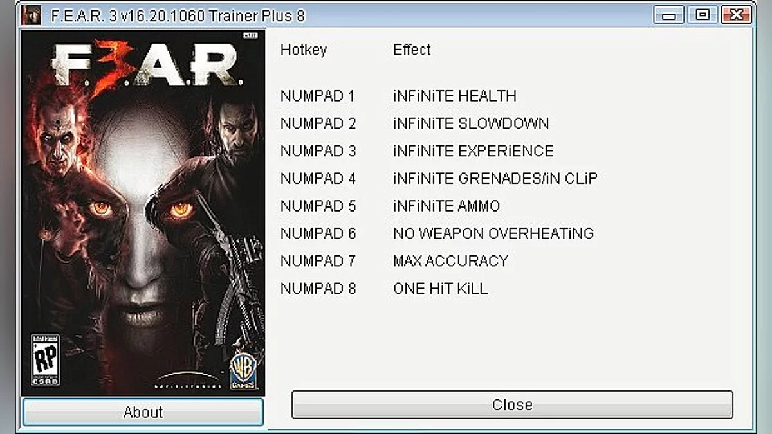This screenshot has height=434, width=772.
Task: Select the MAX ACCURACY effect text
Action: [450, 261]
